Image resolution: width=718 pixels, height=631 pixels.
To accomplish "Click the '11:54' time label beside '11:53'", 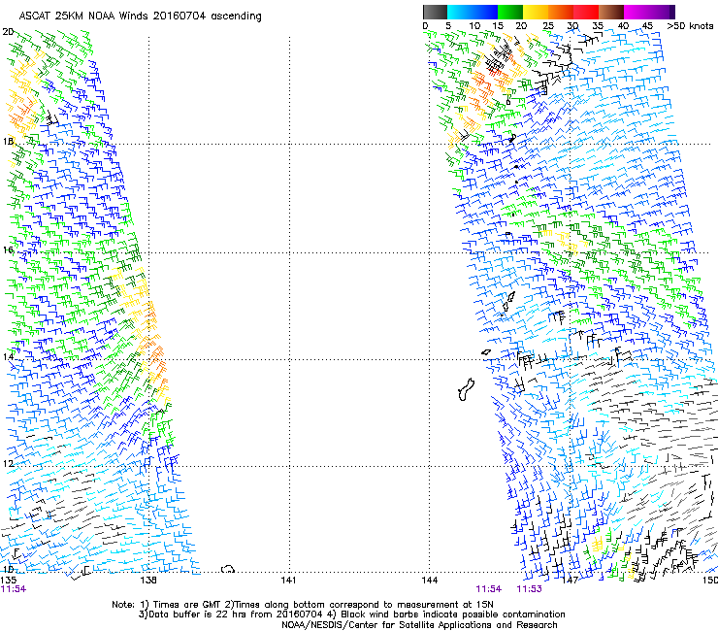I will (489, 589).
